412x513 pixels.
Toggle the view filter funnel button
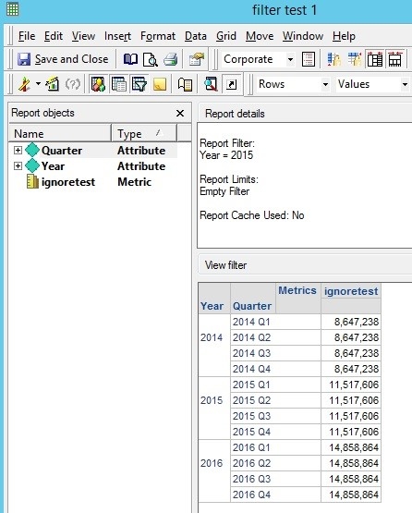[139, 84]
